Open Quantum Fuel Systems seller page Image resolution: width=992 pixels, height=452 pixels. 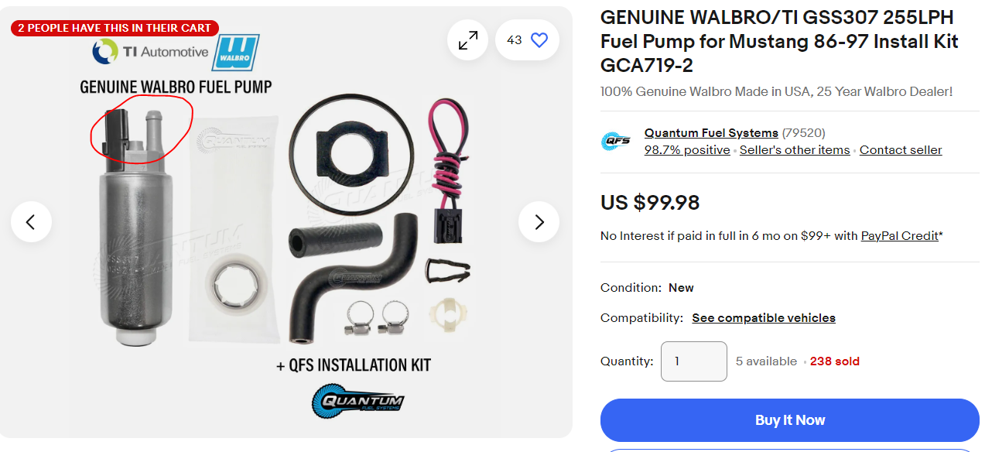click(711, 133)
